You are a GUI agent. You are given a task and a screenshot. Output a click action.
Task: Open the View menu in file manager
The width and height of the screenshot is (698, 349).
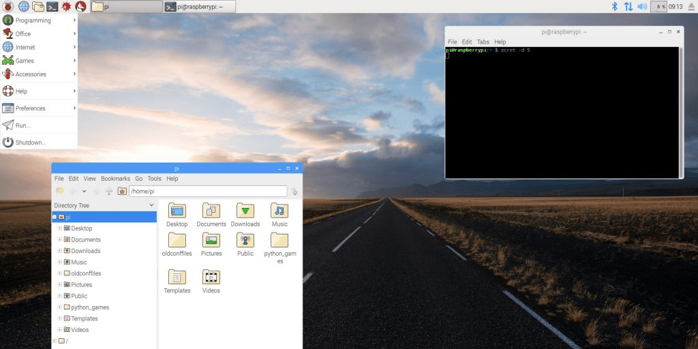[89, 179]
